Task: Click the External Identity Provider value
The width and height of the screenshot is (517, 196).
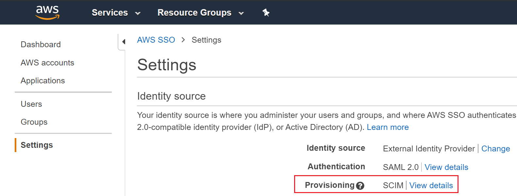Action: [x=429, y=149]
